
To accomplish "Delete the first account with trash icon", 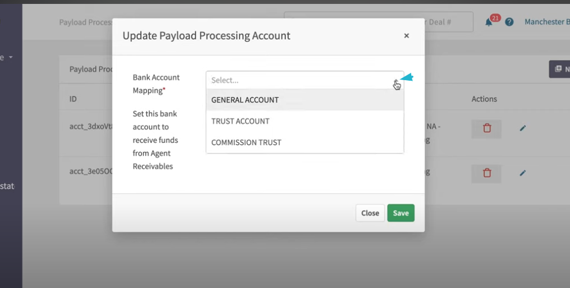I will point(486,128).
